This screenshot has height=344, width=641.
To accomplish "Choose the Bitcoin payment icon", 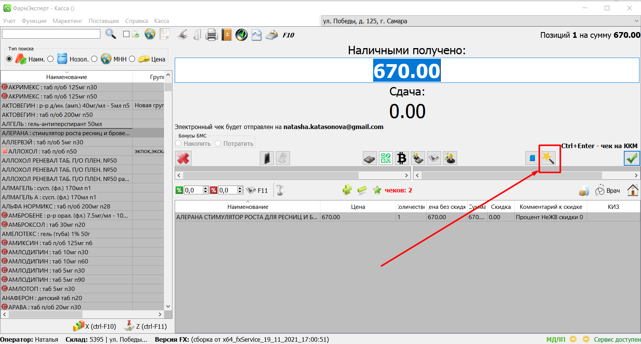I will [x=401, y=158].
